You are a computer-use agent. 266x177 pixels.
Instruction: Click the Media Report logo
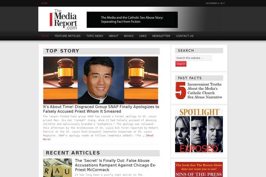[x=63, y=19]
